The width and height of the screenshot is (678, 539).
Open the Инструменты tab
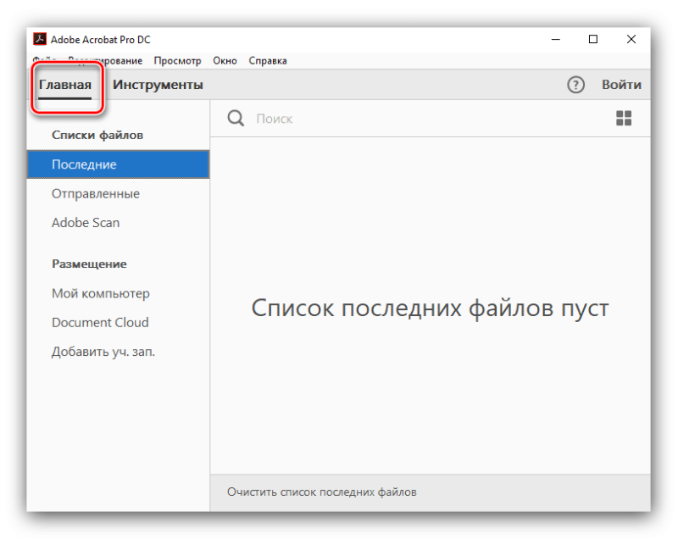point(158,85)
